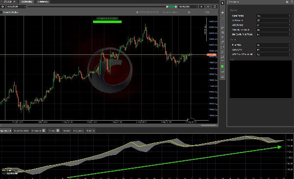294x179 pixels.
Task: Click the three-dot menu right of speed value
Action: pos(216,12)
